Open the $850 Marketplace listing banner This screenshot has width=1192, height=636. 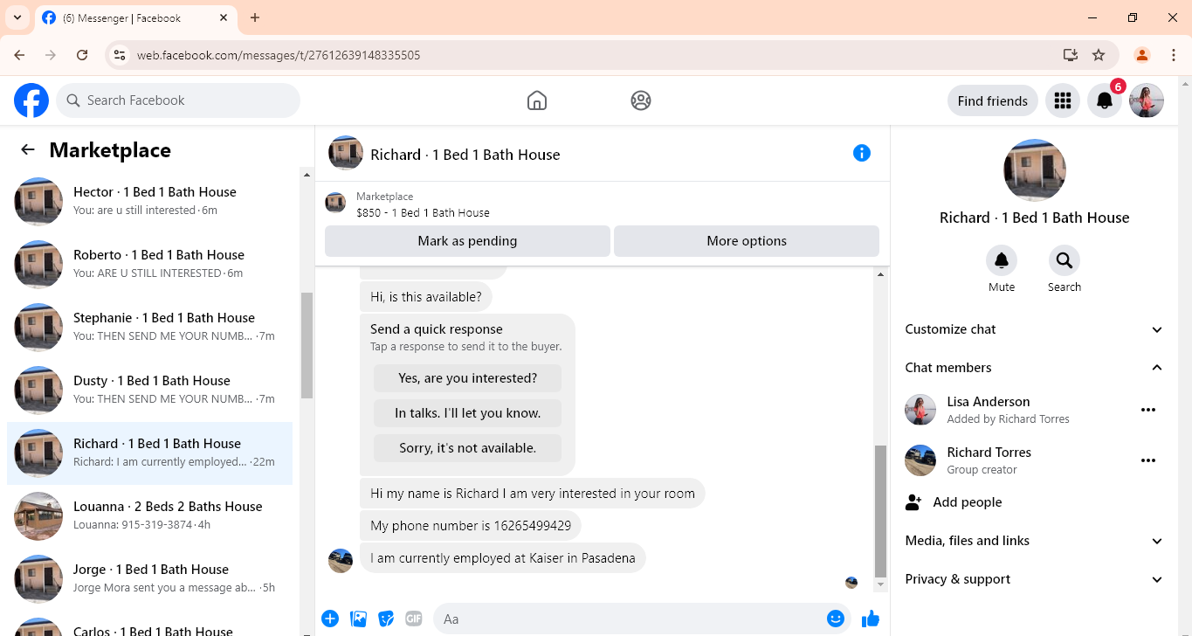(x=603, y=204)
